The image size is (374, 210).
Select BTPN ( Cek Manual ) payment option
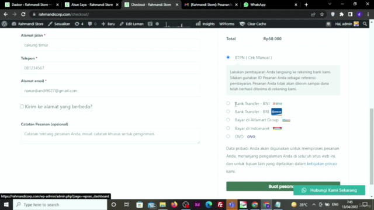click(228, 57)
